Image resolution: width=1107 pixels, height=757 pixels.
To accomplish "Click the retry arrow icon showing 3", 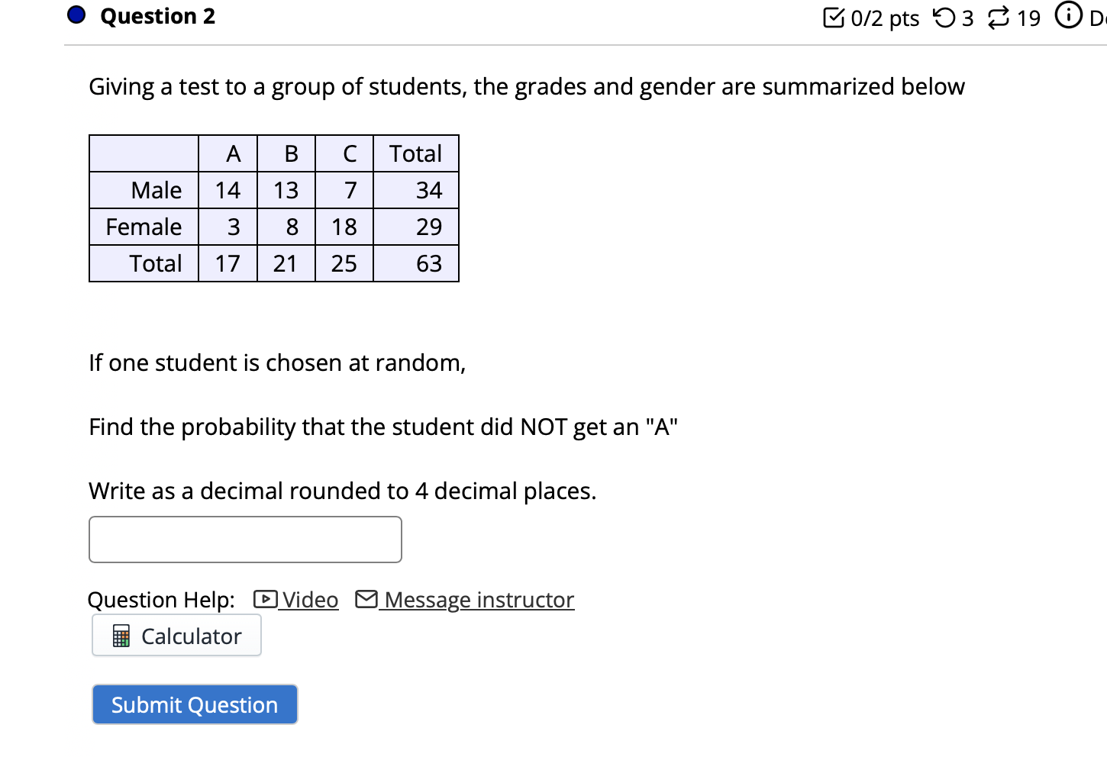I will click(944, 18).
